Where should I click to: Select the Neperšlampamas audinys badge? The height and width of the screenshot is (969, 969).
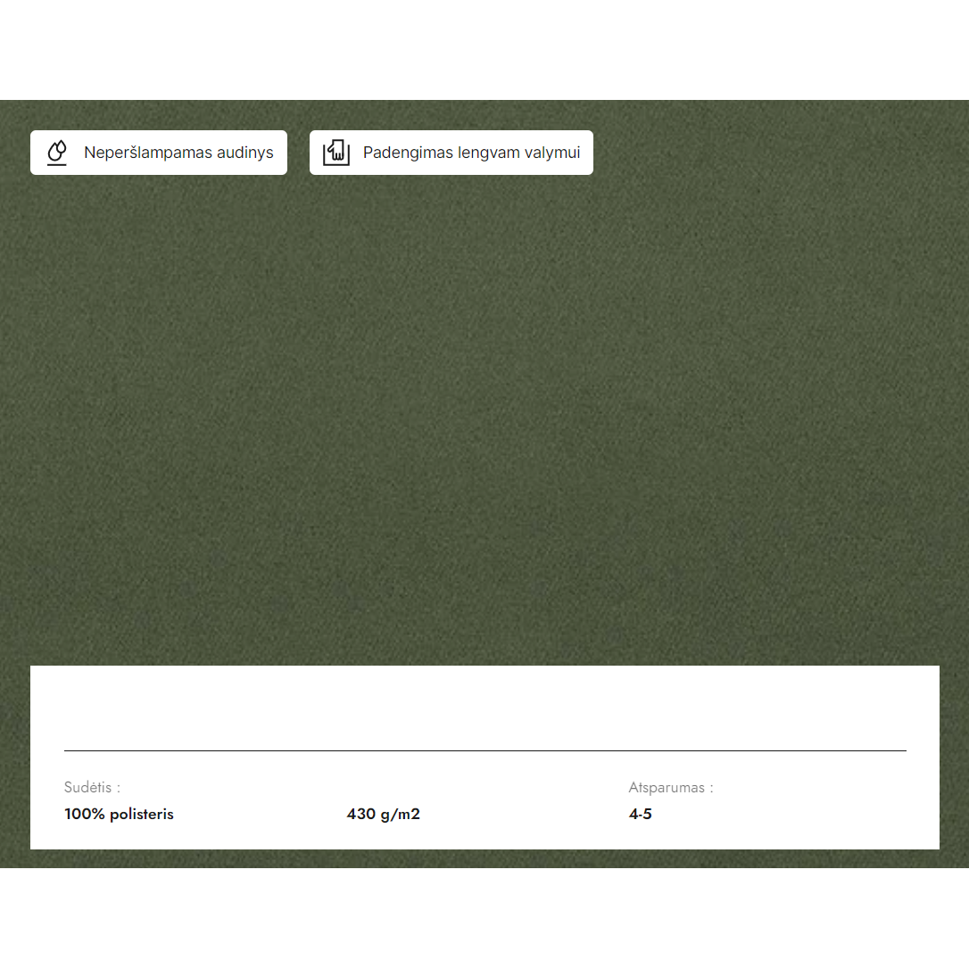pos(159,153)
